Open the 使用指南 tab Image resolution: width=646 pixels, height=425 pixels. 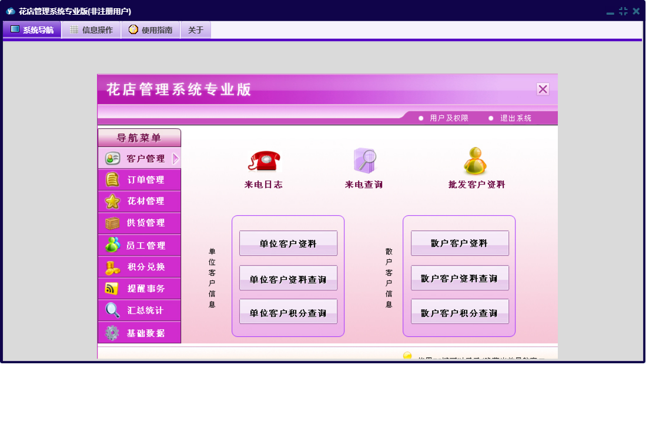pos(151,29)
